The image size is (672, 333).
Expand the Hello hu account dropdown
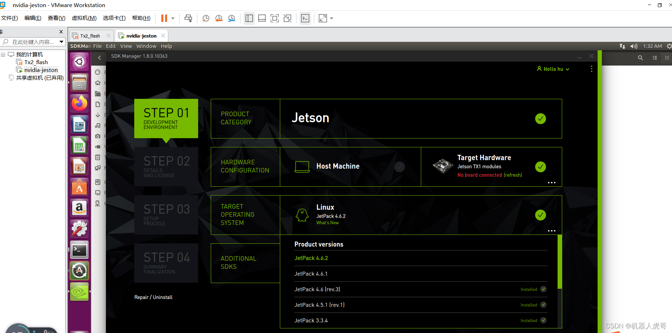pos(553,69)
